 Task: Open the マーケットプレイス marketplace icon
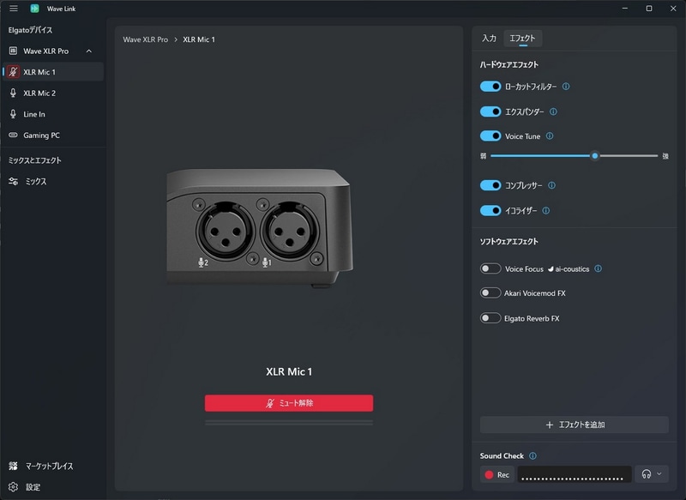click(13, 466)
